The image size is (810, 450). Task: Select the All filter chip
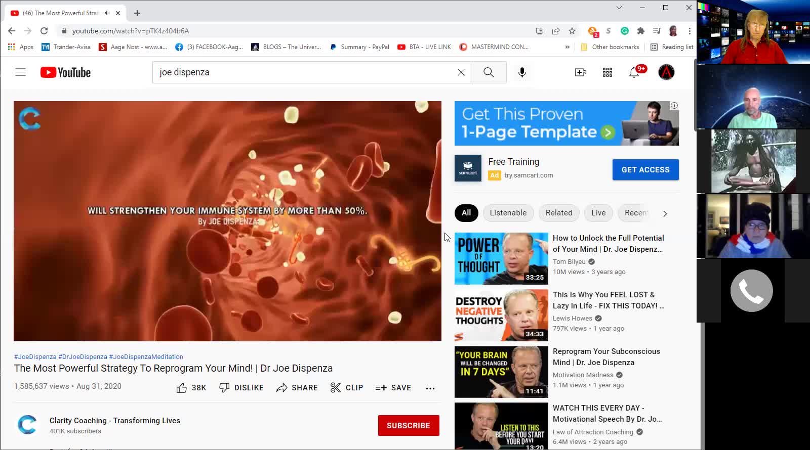(x=466, y=213)
